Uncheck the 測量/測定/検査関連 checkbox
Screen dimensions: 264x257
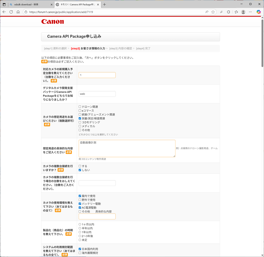[x=80, y=119]
